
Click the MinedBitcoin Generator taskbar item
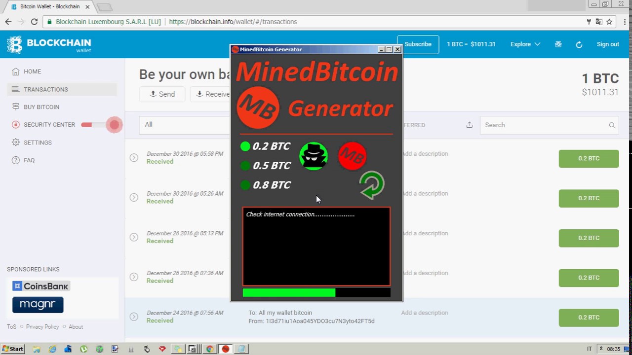(226, 349)
